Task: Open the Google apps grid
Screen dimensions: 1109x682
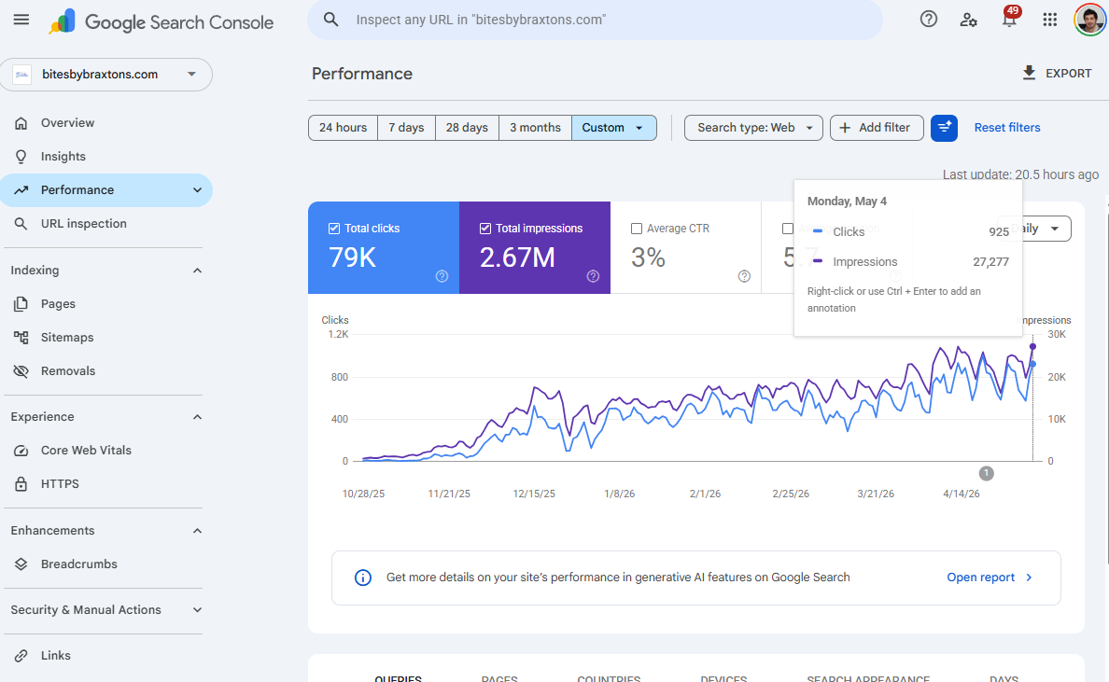Action: 1049,20
